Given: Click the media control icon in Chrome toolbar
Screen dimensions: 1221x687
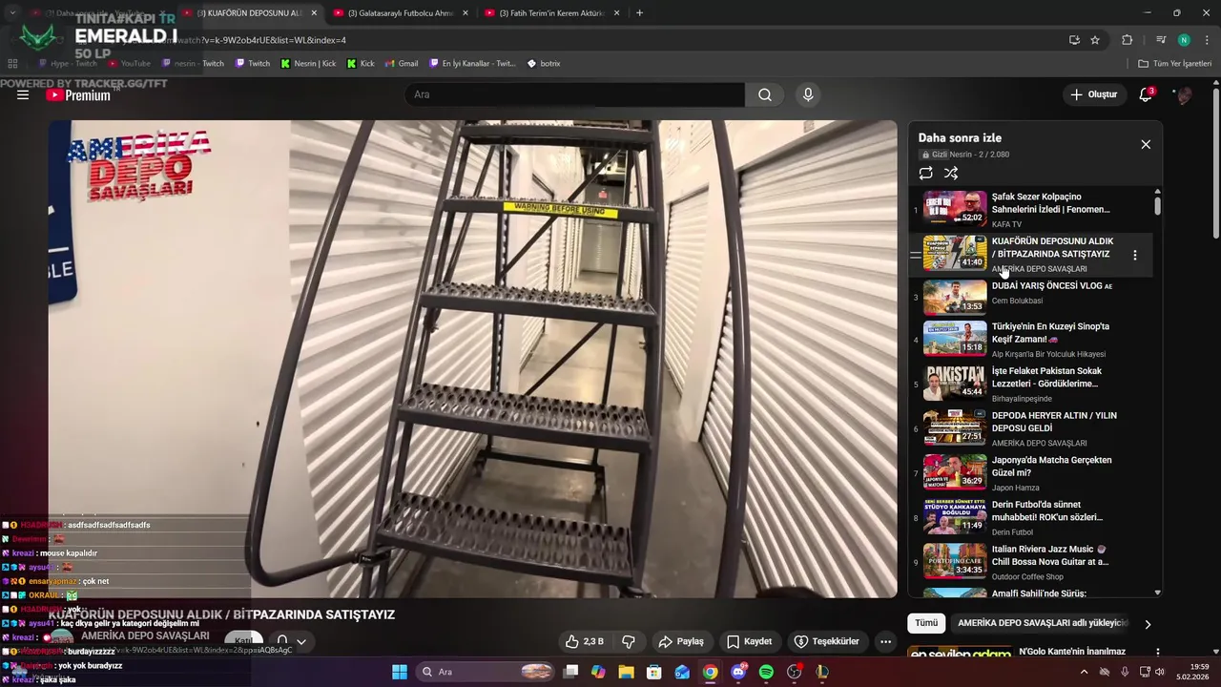Looking at the screenshot, I should coord(1161,40).
